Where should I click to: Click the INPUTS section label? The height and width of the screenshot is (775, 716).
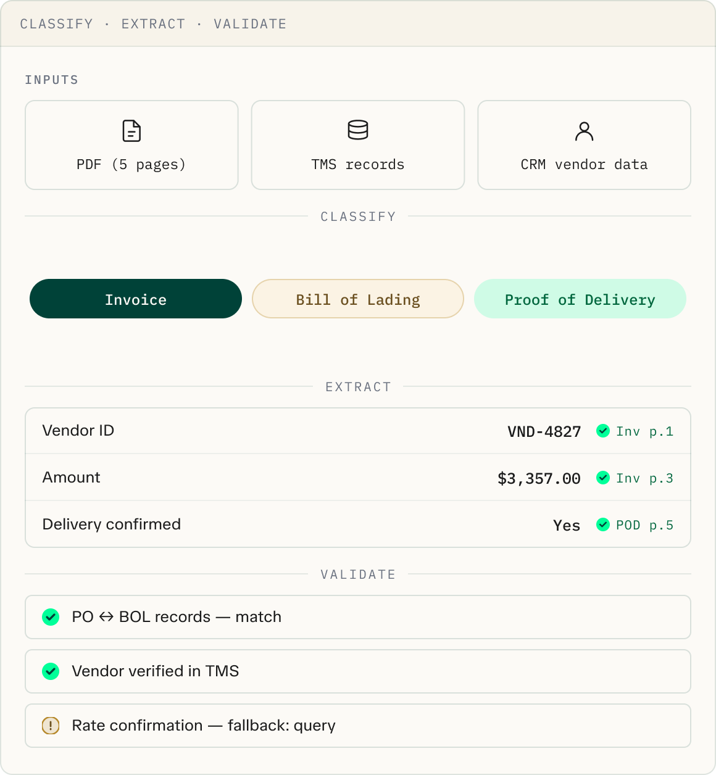(x=52, y=80)
